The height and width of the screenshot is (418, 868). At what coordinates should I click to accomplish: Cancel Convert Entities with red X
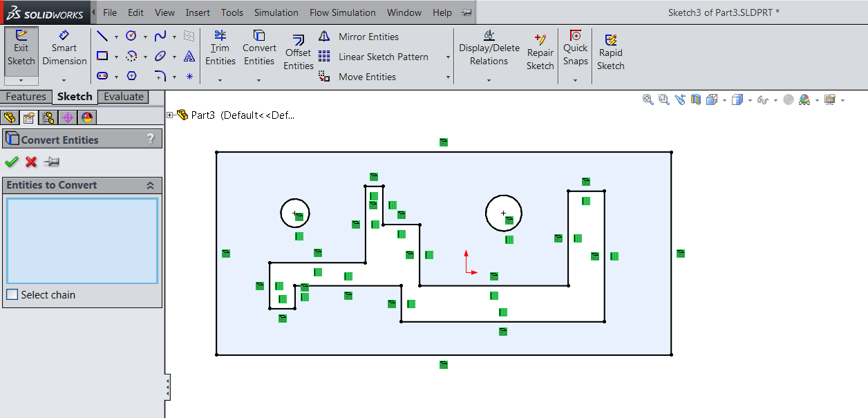click(31, 162)
